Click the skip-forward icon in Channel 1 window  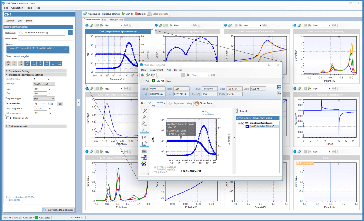213,75
